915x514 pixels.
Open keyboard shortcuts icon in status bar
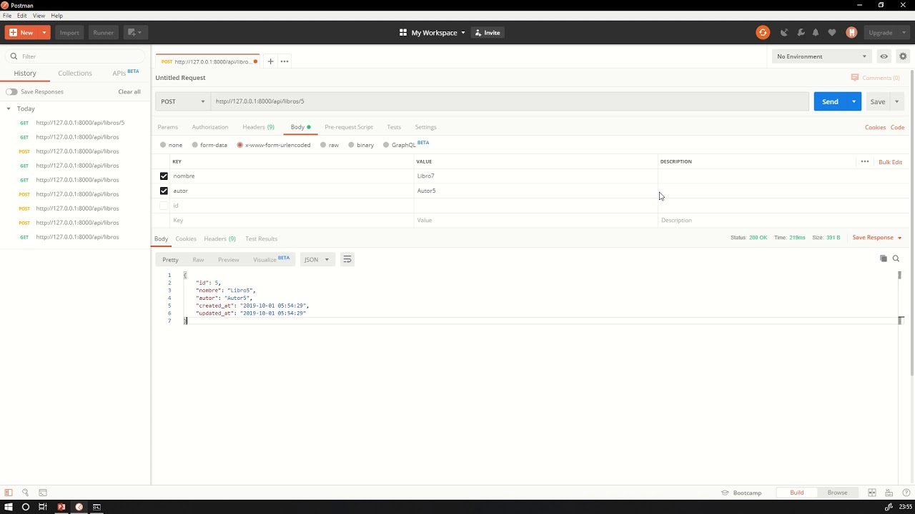coord(889,493)
